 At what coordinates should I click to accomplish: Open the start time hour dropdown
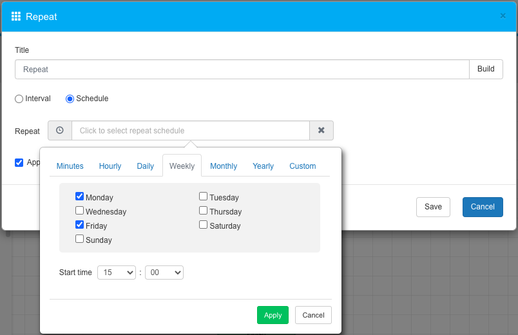point(116,273)
